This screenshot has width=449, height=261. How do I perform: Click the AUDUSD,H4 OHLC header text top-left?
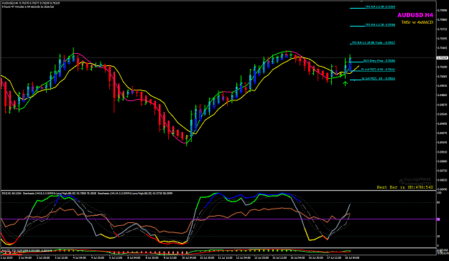coord(31,3)
